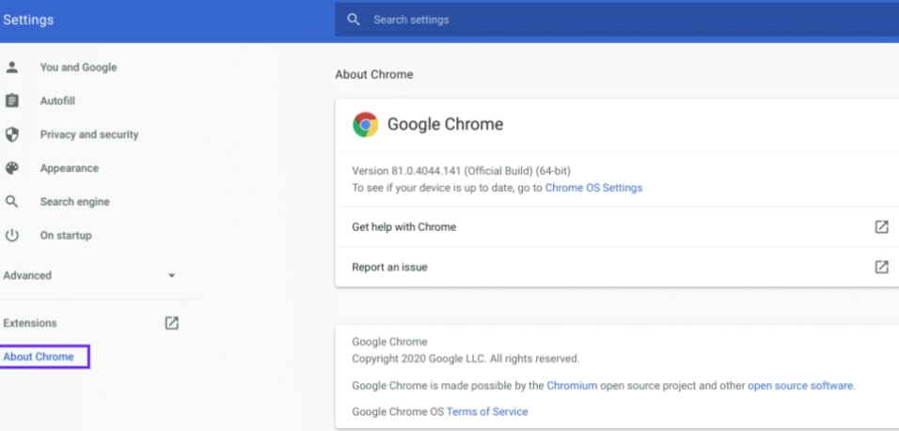Screen dimensions: 899x431
Task: Open the Autofill settings section
Action: click(57, 100)
